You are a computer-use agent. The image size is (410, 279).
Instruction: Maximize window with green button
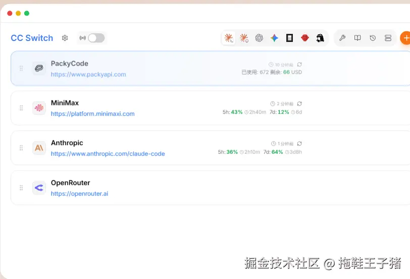(x=27, y=13)
